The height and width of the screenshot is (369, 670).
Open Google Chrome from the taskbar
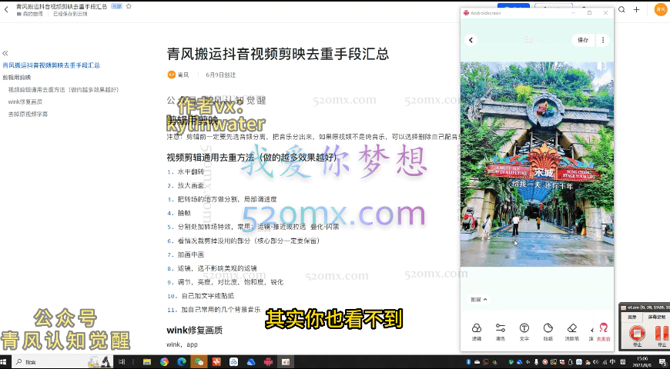click(164, 362)
